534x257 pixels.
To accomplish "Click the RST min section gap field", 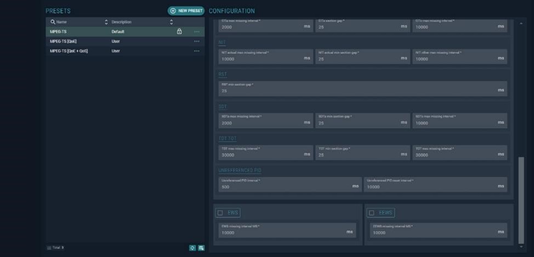I will point(356,90).
